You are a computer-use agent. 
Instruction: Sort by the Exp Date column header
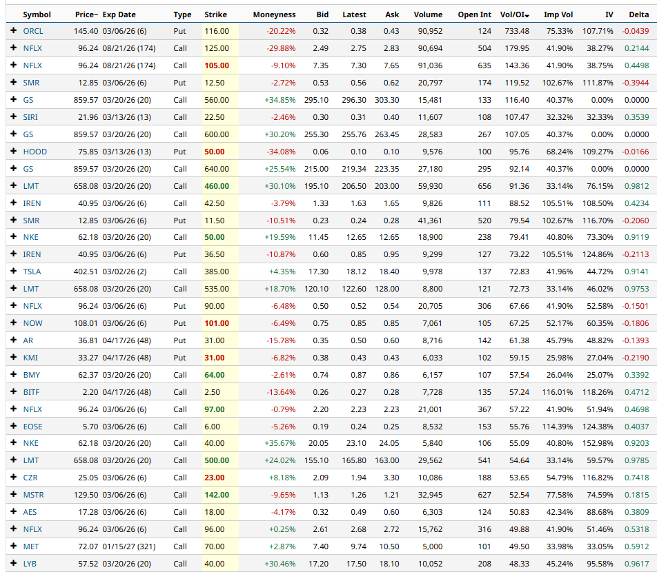pyautogui.click(x=119, y=14)
